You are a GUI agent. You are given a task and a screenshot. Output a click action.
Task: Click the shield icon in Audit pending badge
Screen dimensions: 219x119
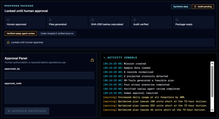click(x=195, y=7)
